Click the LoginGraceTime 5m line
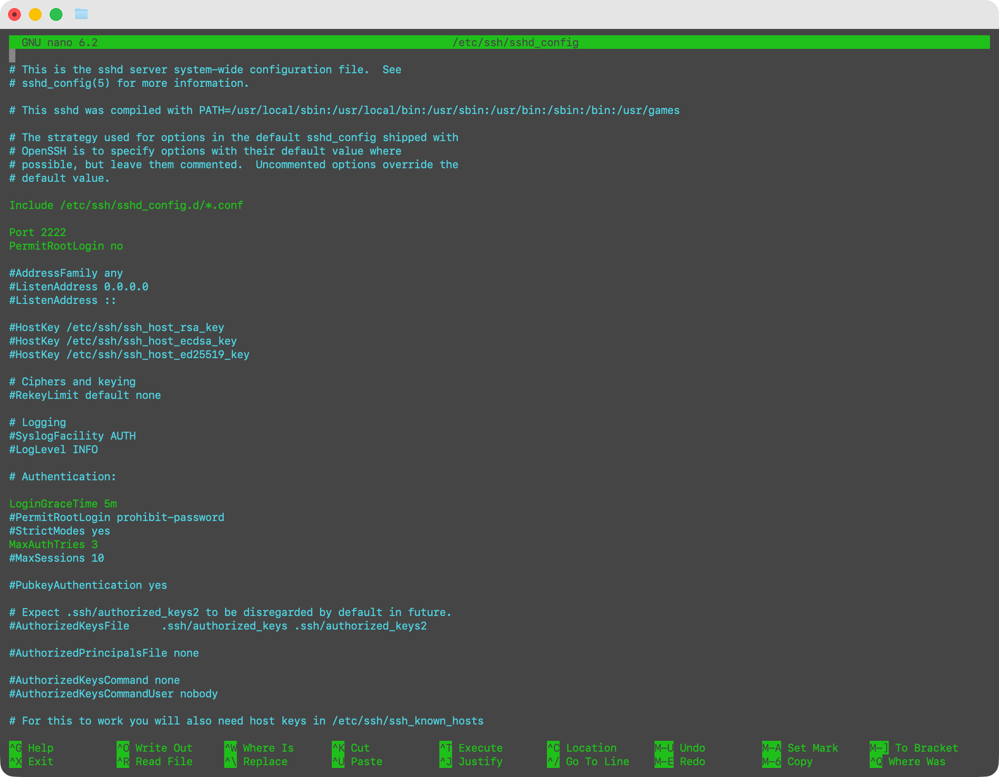The image size is (999, 777). click(63, 504)
